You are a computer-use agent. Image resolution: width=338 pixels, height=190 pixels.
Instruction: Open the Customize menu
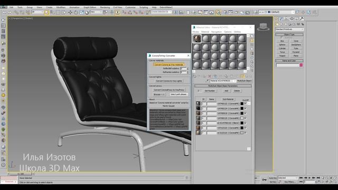[130, 7]
